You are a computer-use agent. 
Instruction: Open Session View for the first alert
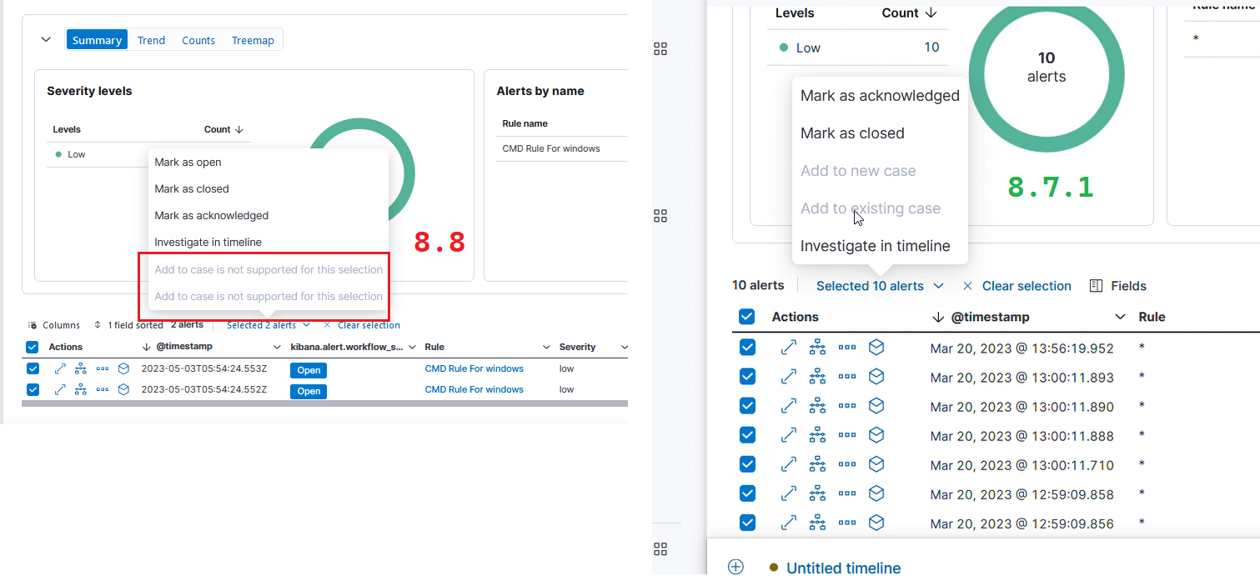[876, 347]
